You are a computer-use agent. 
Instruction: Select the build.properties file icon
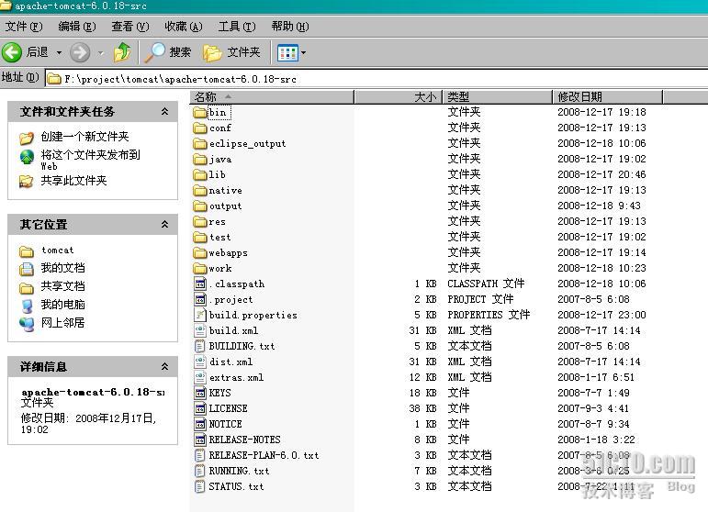click(x=200, y=315)
